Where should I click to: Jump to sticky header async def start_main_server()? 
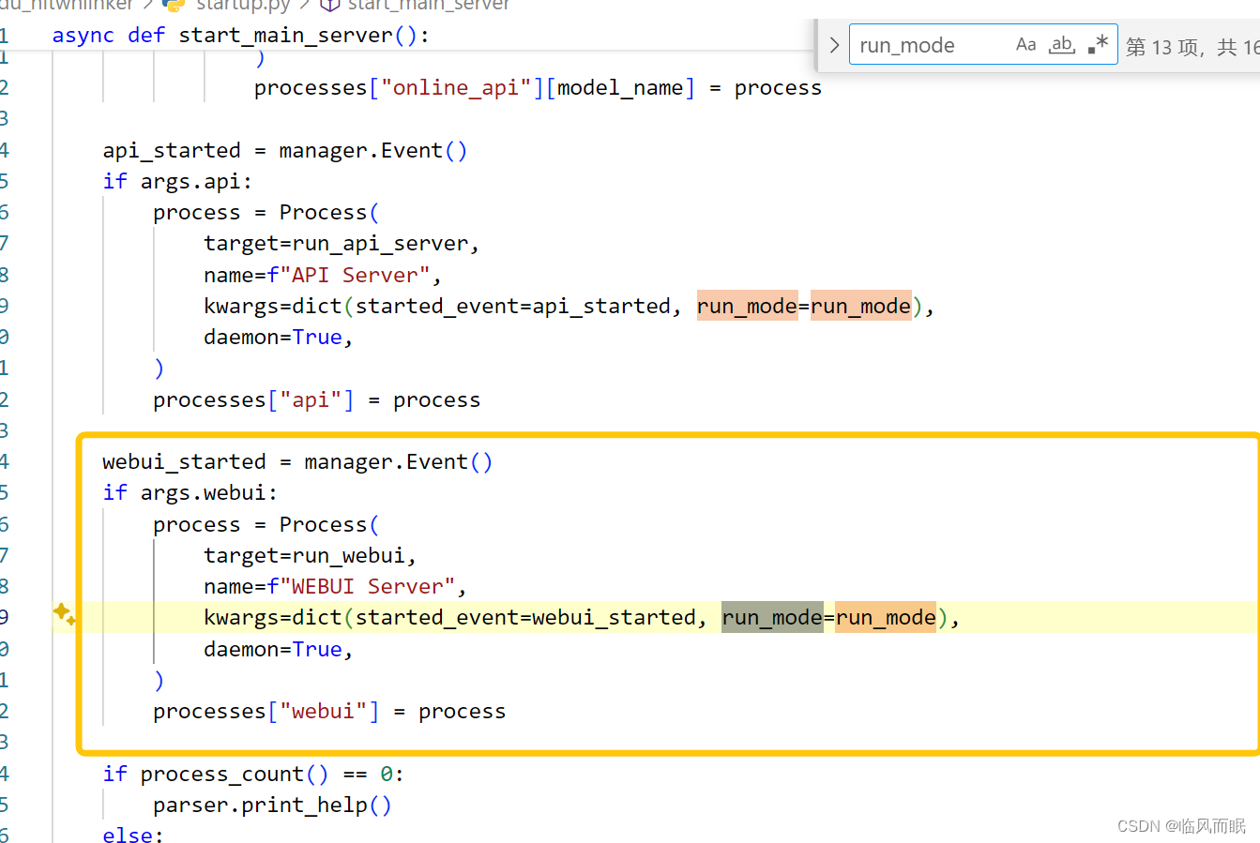241,36
